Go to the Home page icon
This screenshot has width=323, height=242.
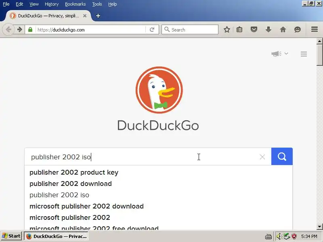tap(283, 29)
